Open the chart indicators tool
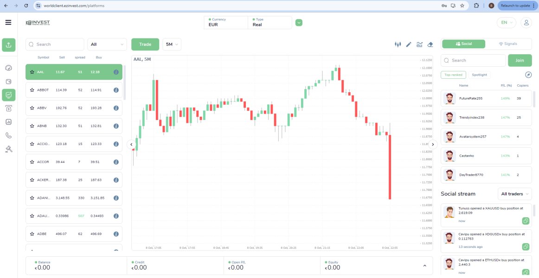The height and width of the screenshot is (278, 539). [419, 44]
